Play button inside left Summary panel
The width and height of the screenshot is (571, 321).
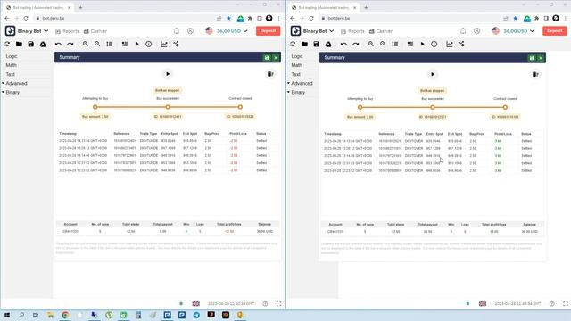168,74
